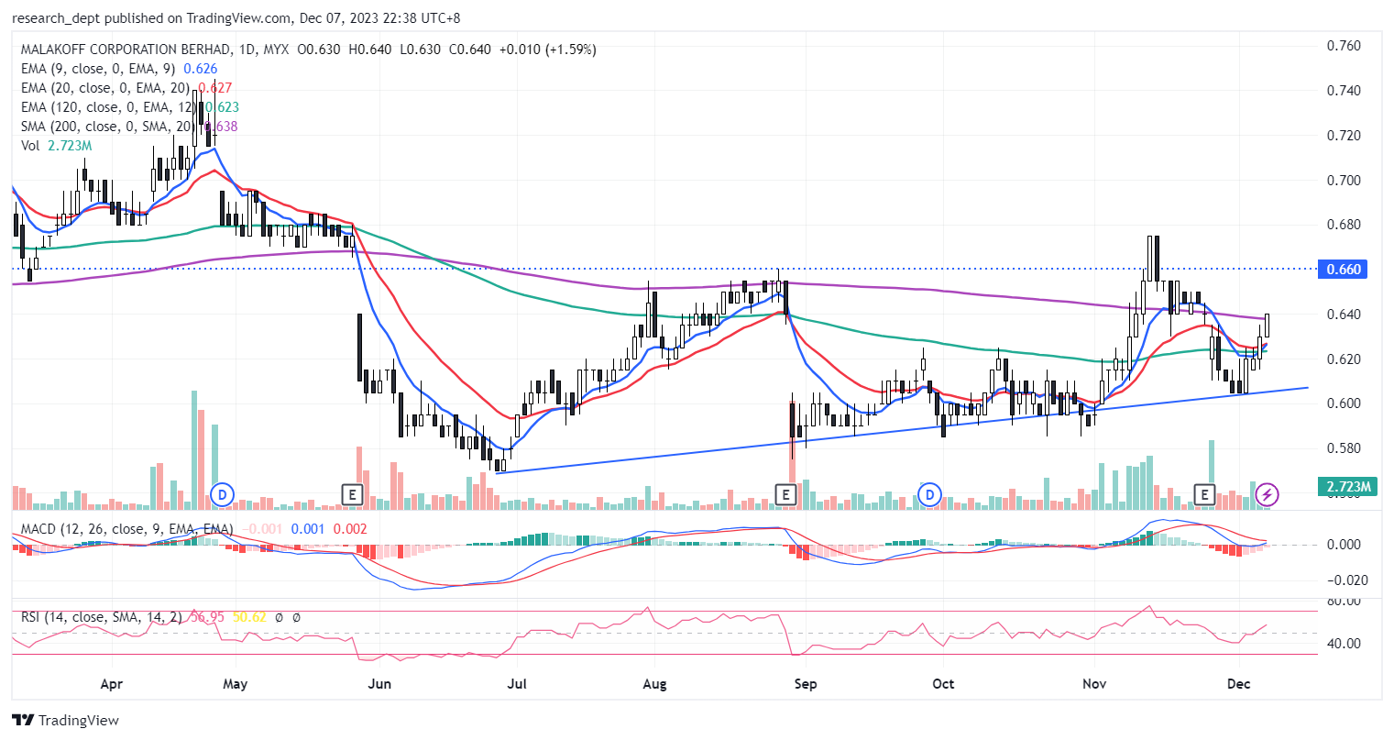Select the blue ascending trendline
Viewport: 1394px width, 740px height.
tap(903, 430)
